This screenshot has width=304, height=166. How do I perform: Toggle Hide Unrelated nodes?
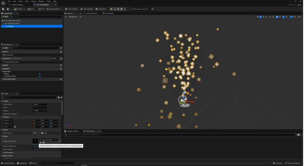[53, 9]
